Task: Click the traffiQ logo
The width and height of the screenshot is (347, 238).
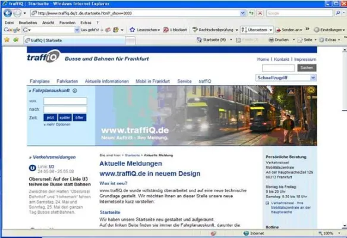Action: pos(43,57)
